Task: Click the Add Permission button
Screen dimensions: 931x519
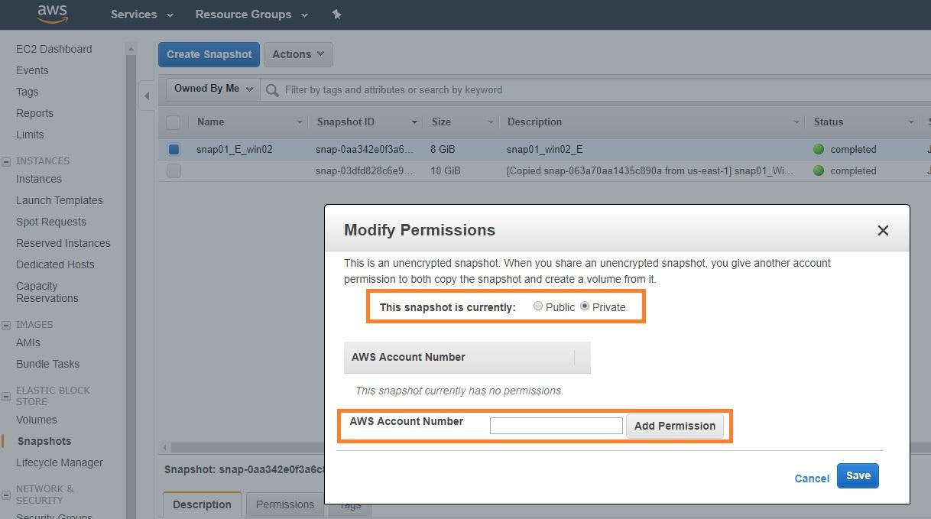Action: point(674,426)
